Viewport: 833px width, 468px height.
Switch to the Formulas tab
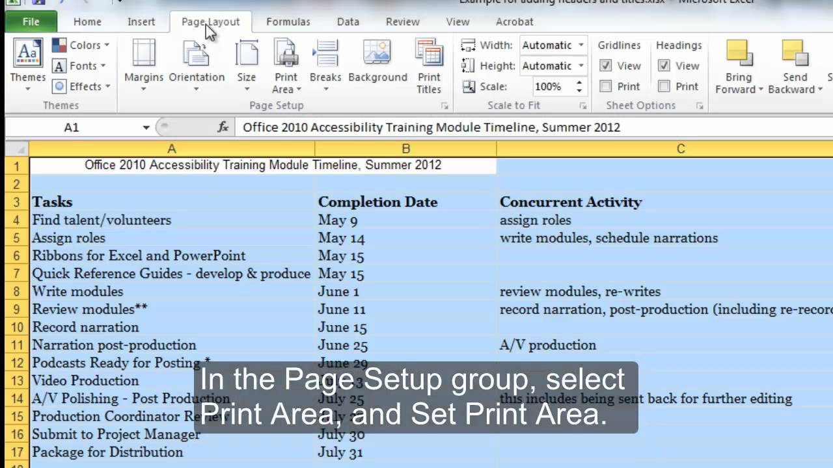click(x=288, y=21)
